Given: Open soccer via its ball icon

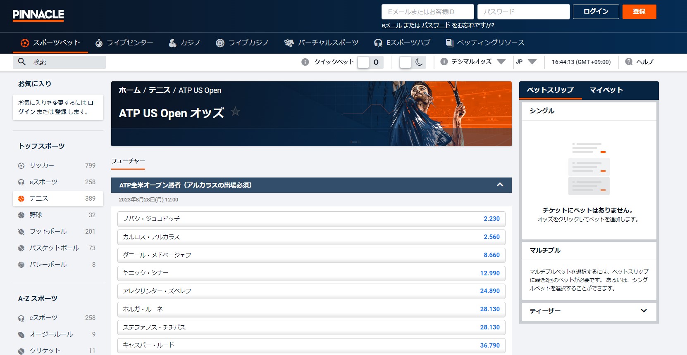Looking at the screenshot, I should click(x=21, y=166).
